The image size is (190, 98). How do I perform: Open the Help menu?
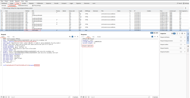coord(26,1)
